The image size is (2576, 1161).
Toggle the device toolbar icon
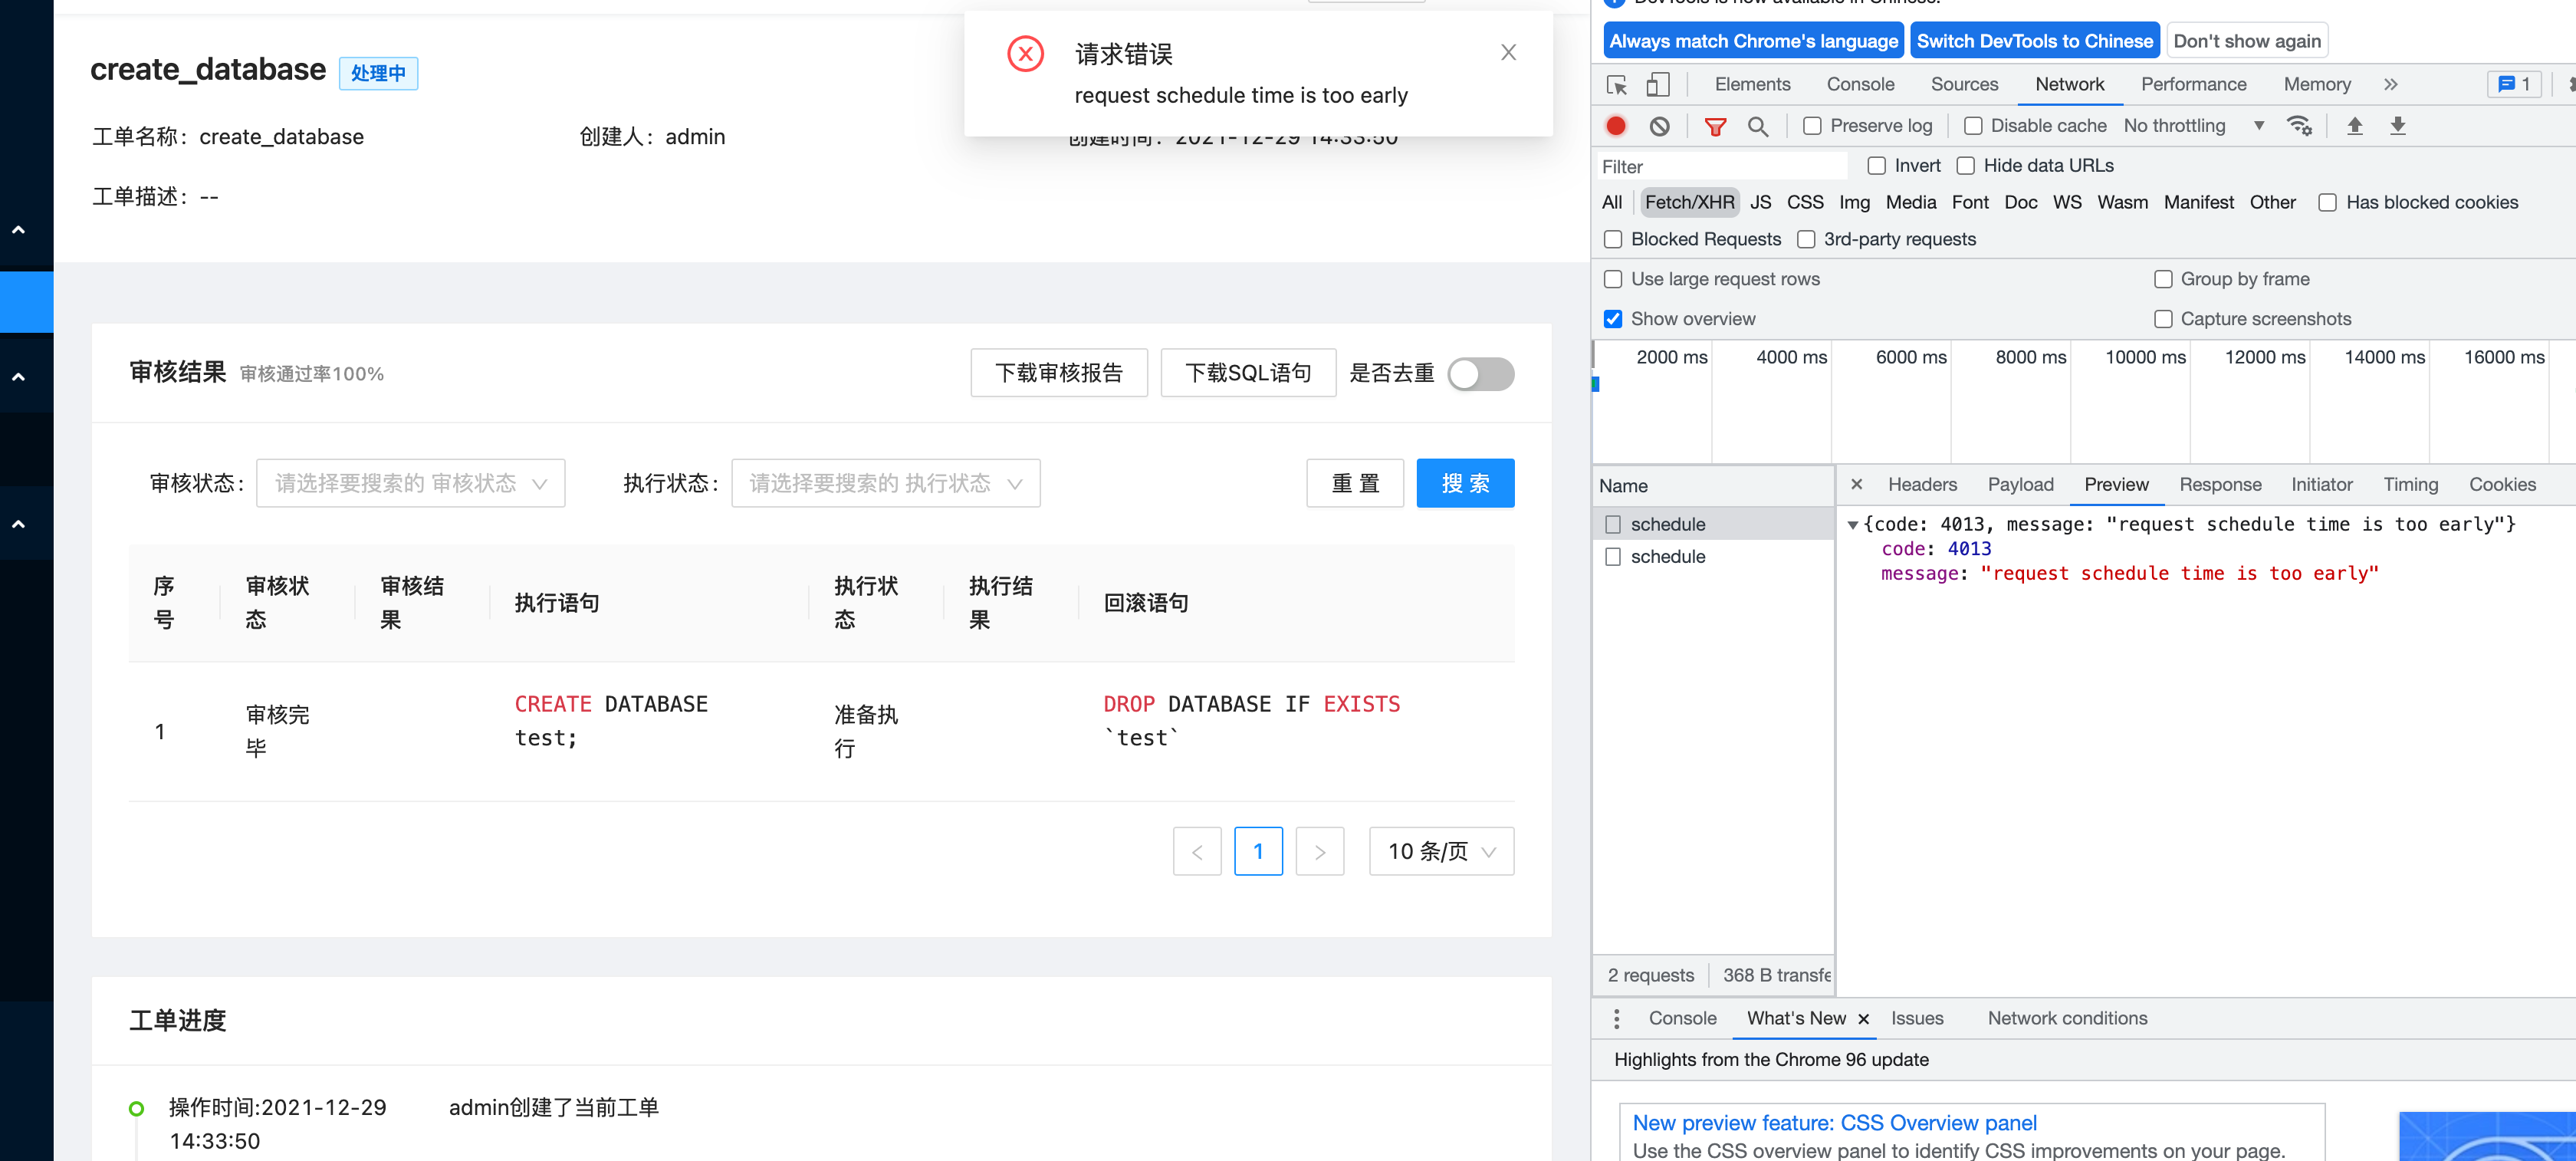pos(1658,84)
